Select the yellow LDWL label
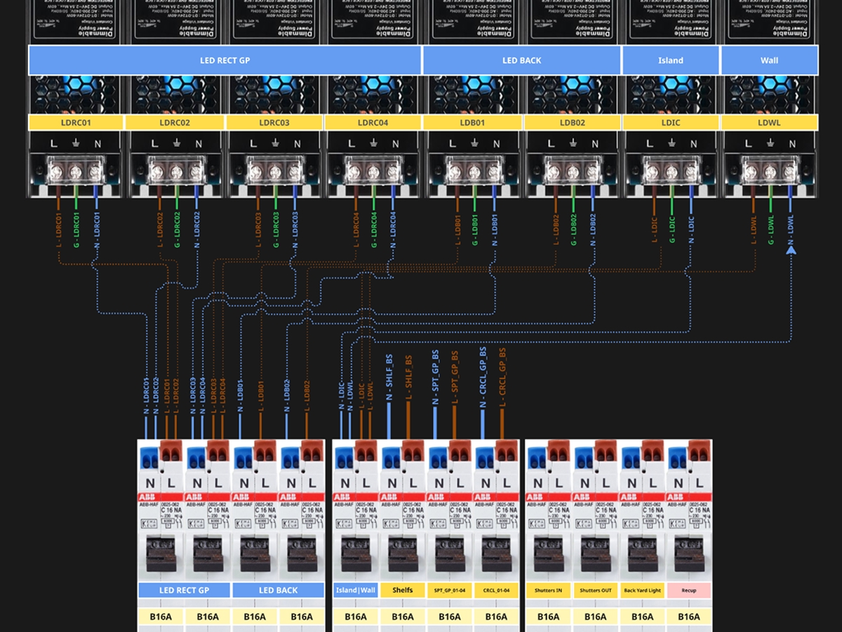This screenshot has width=842, height=632. pyautogui.click(x=769, y=122)
